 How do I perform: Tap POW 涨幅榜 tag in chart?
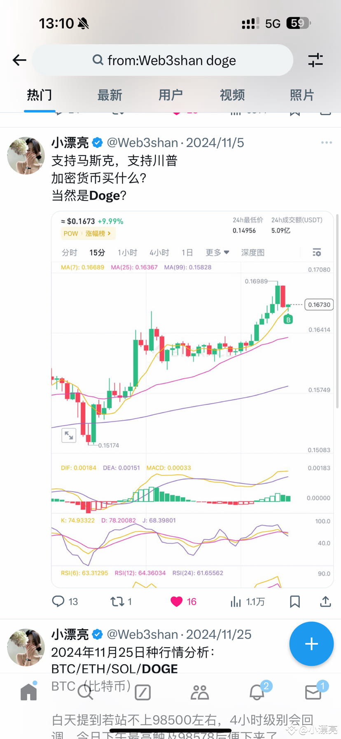(88, 233)
